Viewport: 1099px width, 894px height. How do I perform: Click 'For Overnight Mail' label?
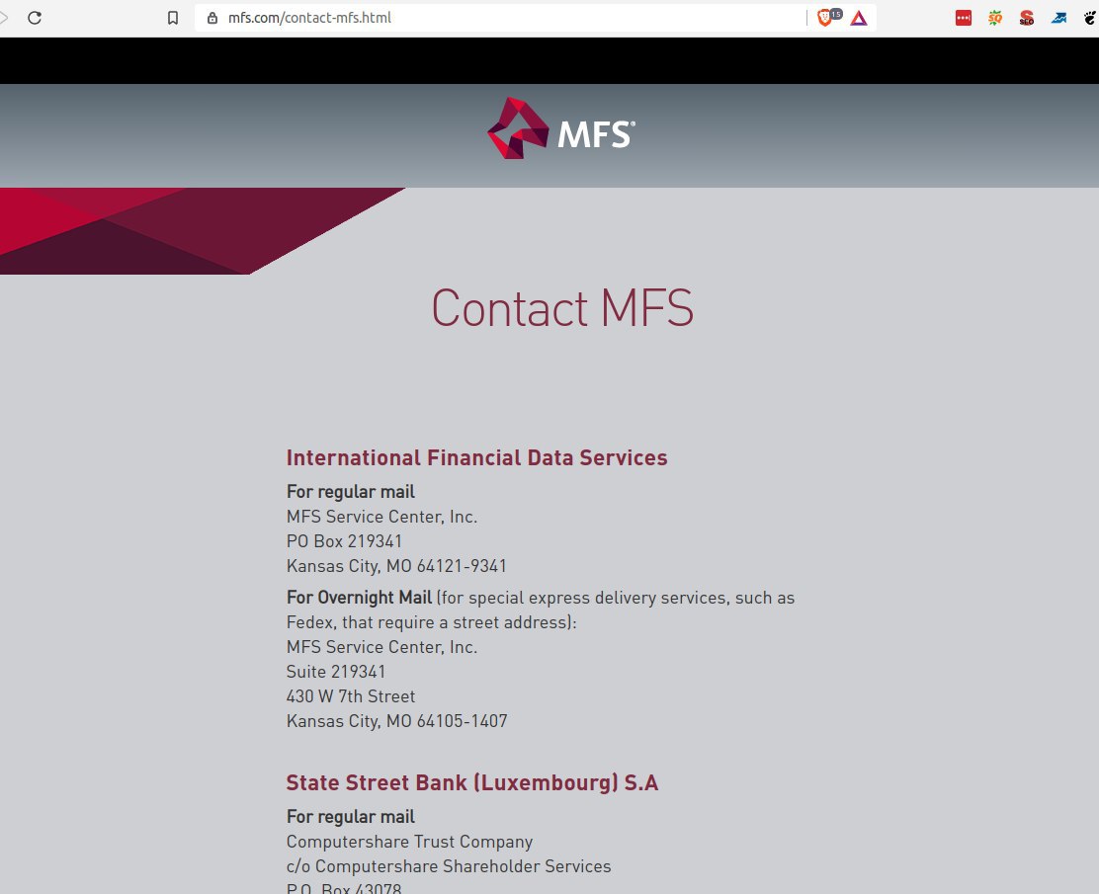tap(360, 598)
